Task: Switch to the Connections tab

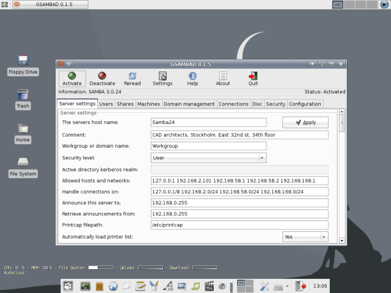Action: tap(233, 104)
